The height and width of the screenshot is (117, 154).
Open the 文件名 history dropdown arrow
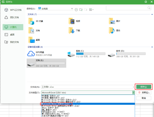coord(133,87)
